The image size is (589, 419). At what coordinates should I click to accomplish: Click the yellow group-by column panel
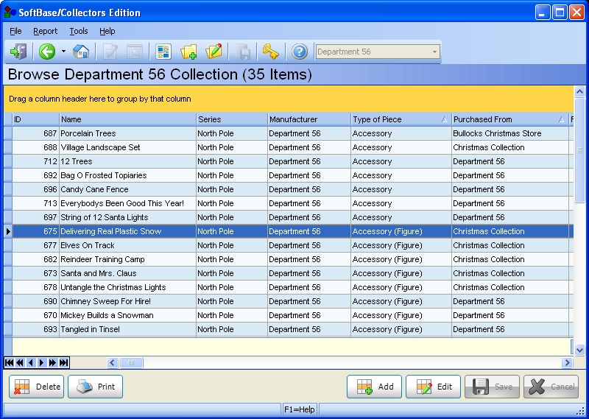[x=289, y=99]
